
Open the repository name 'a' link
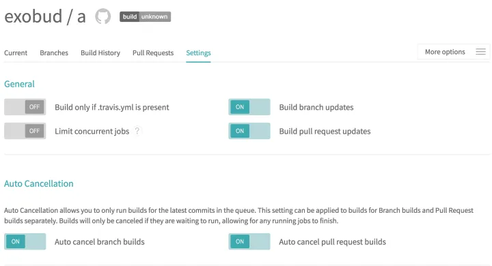click(81, 17)
